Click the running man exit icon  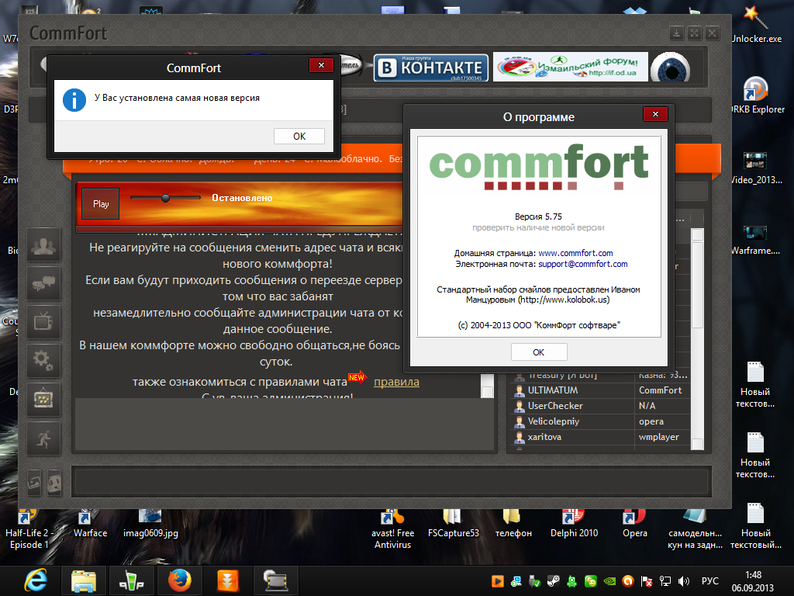point(43,438)
